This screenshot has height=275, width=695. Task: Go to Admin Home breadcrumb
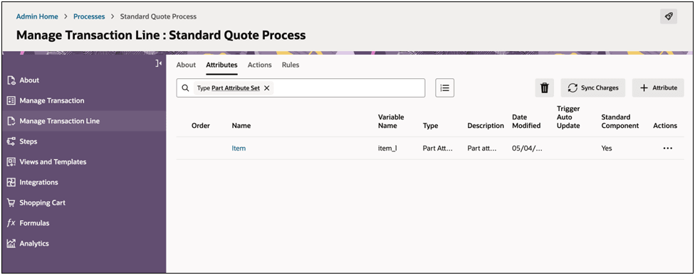click(37, 16)
